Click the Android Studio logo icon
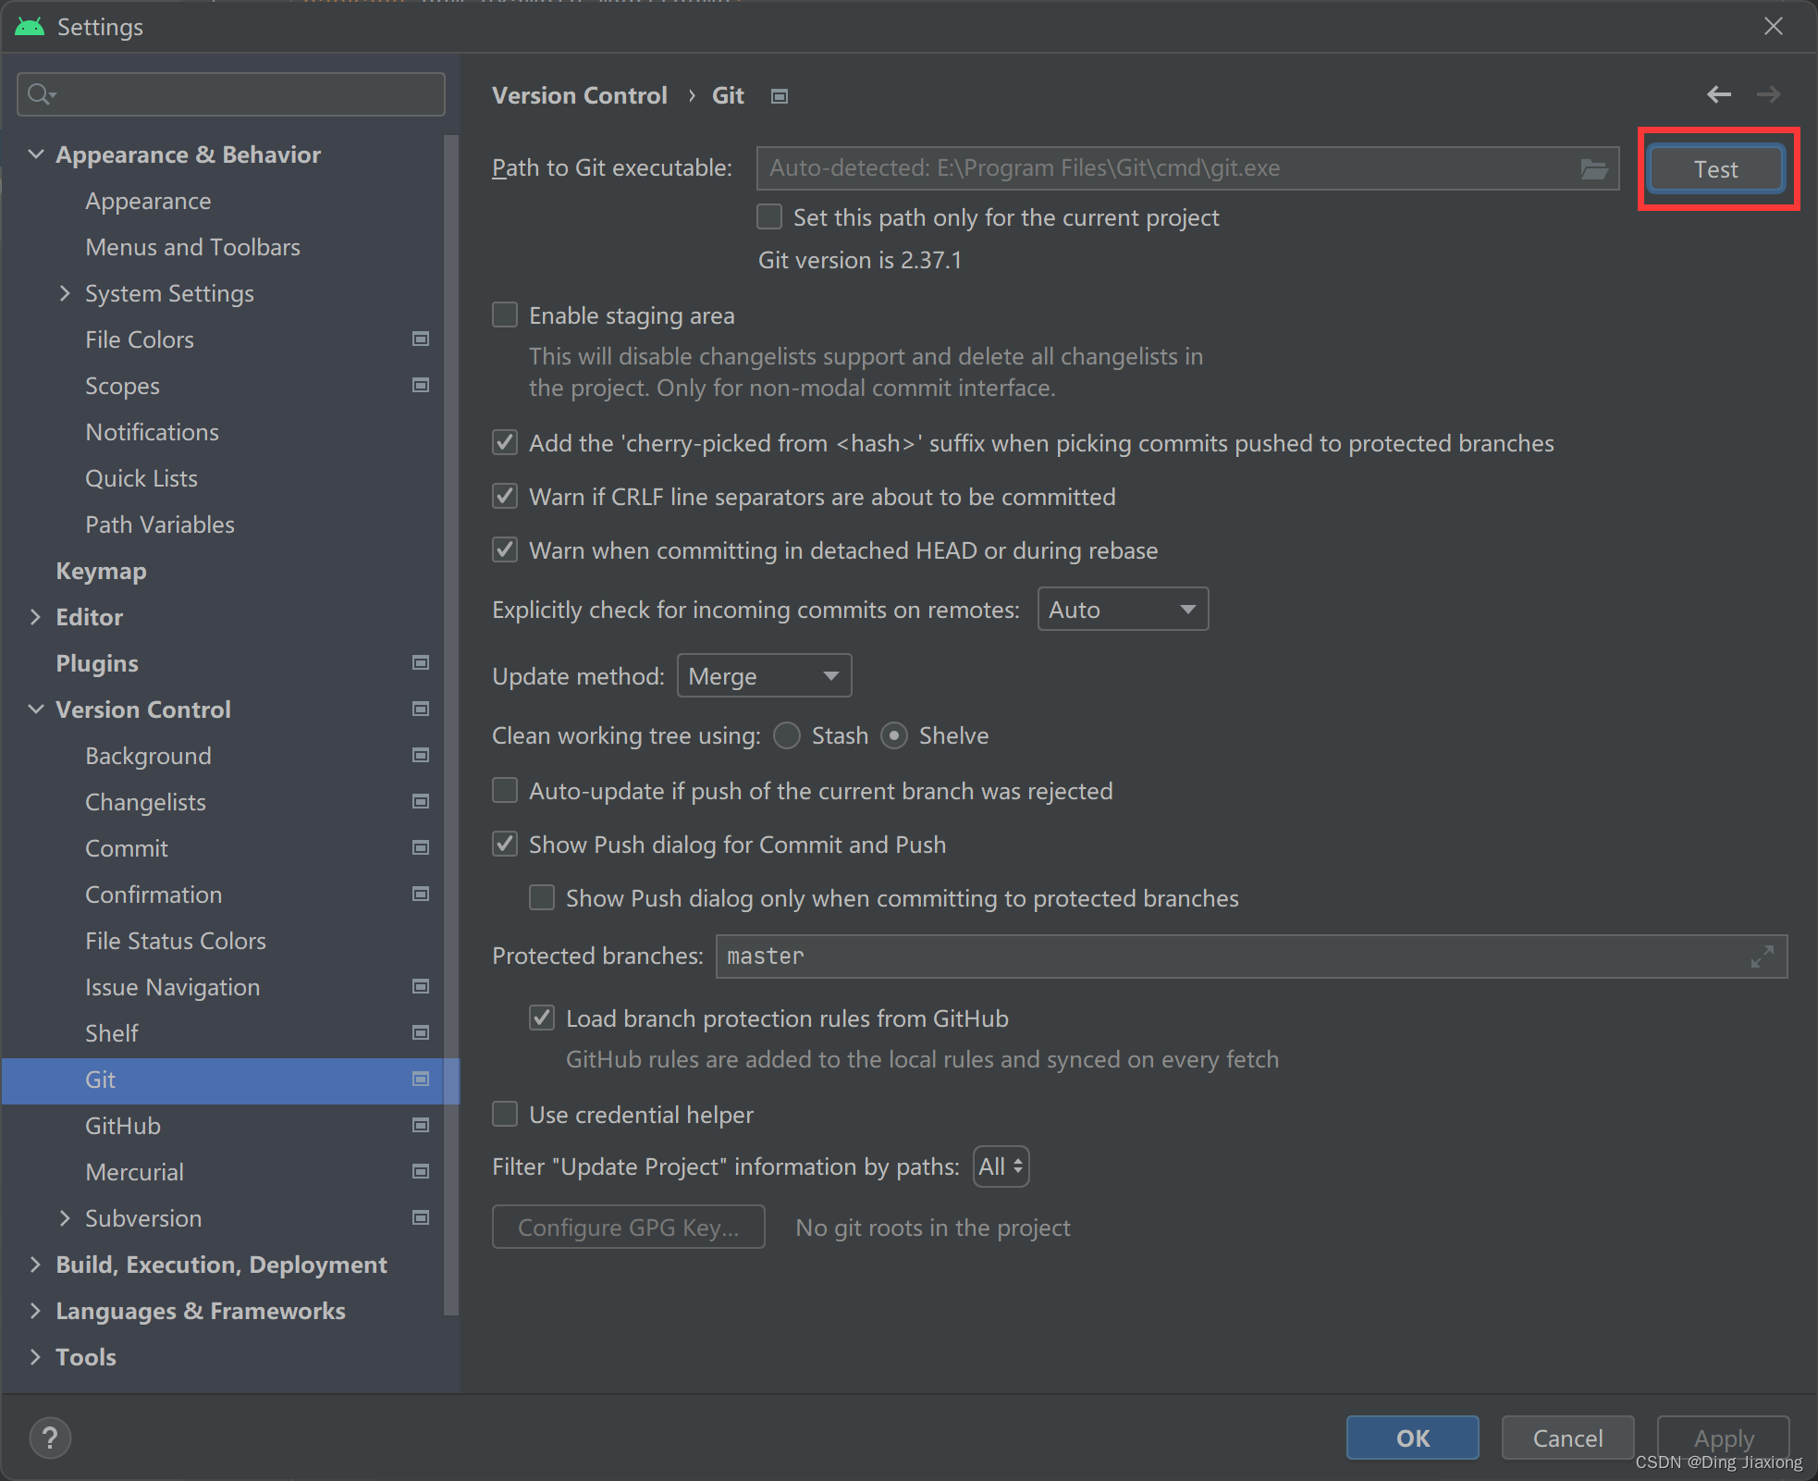Screen dimensions: 1818x1481 coord(30,27)
